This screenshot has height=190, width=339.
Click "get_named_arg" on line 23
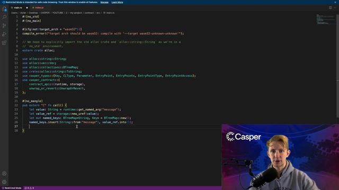click(x=90, y=109)
